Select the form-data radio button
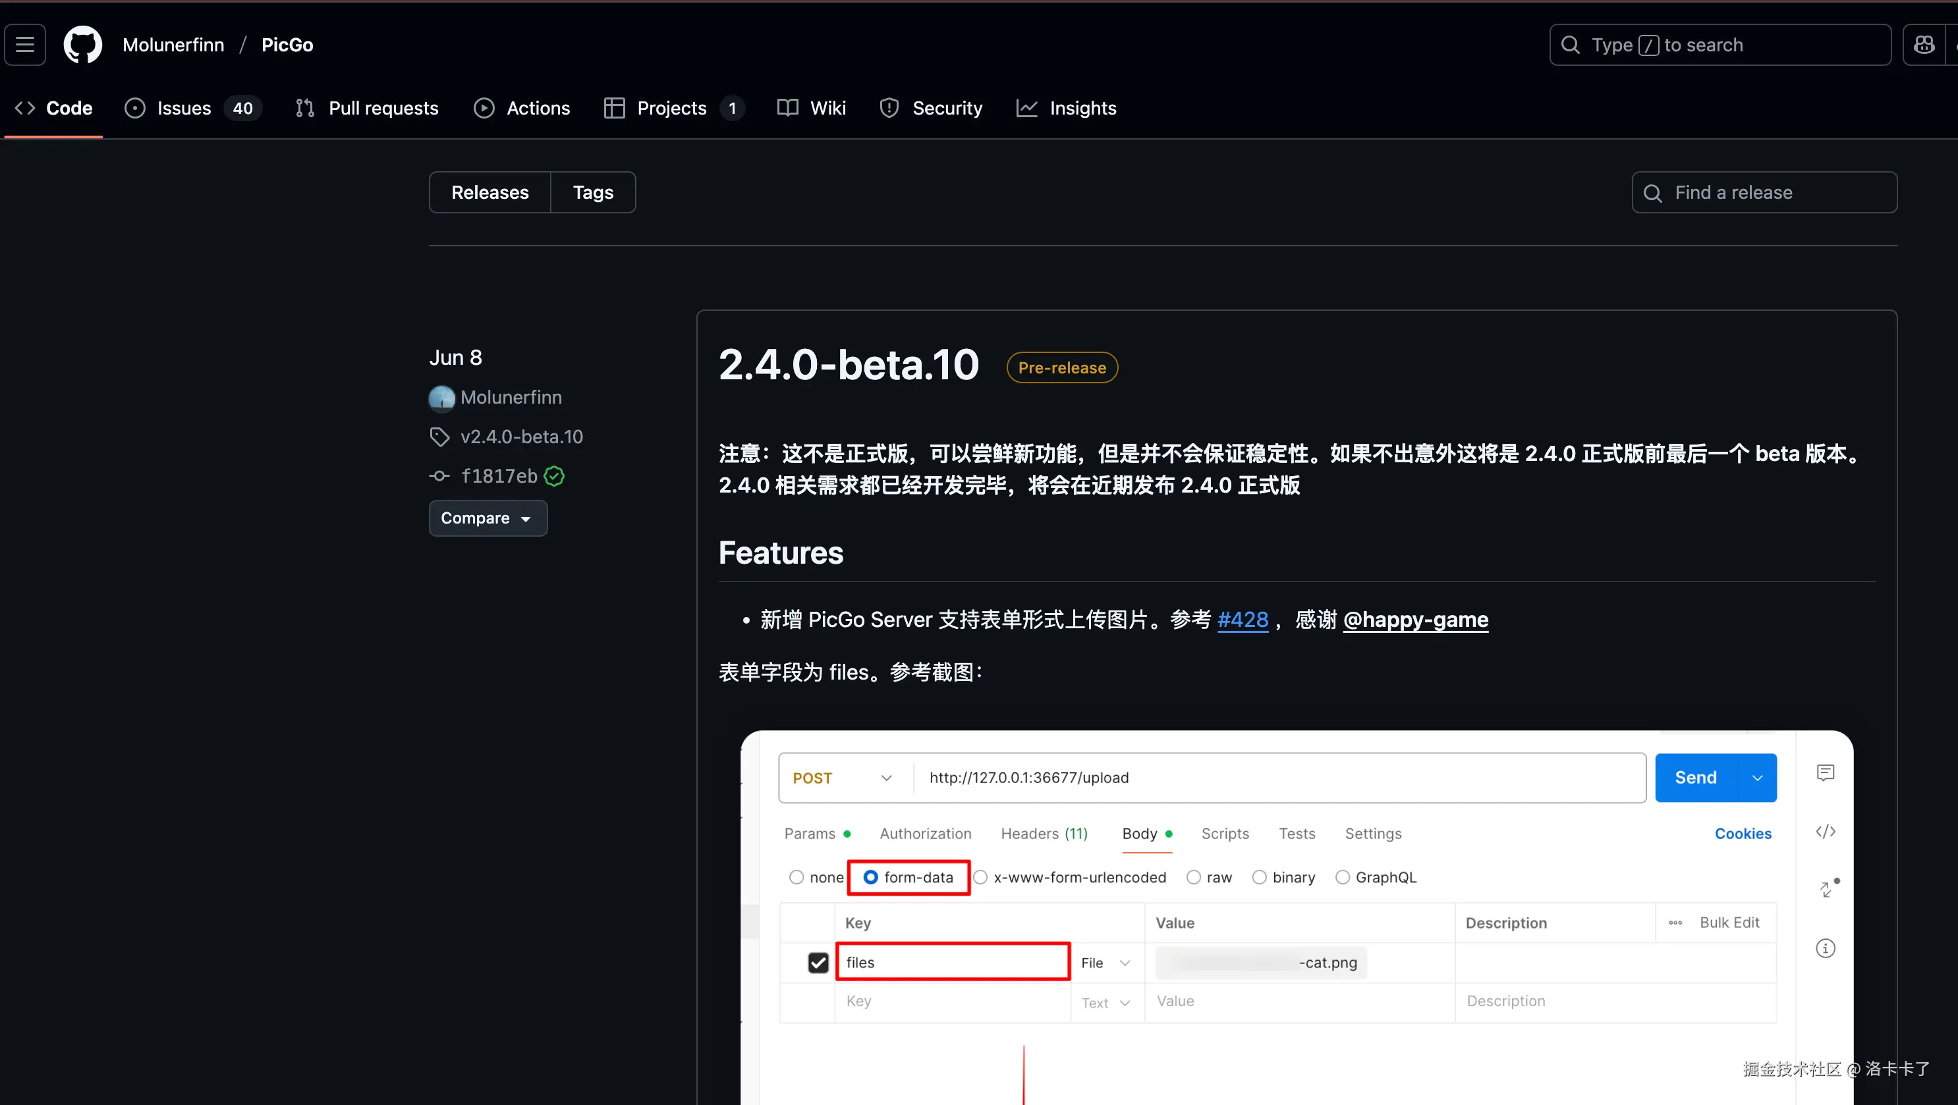 pyautogui.click(x=871, y=877)
